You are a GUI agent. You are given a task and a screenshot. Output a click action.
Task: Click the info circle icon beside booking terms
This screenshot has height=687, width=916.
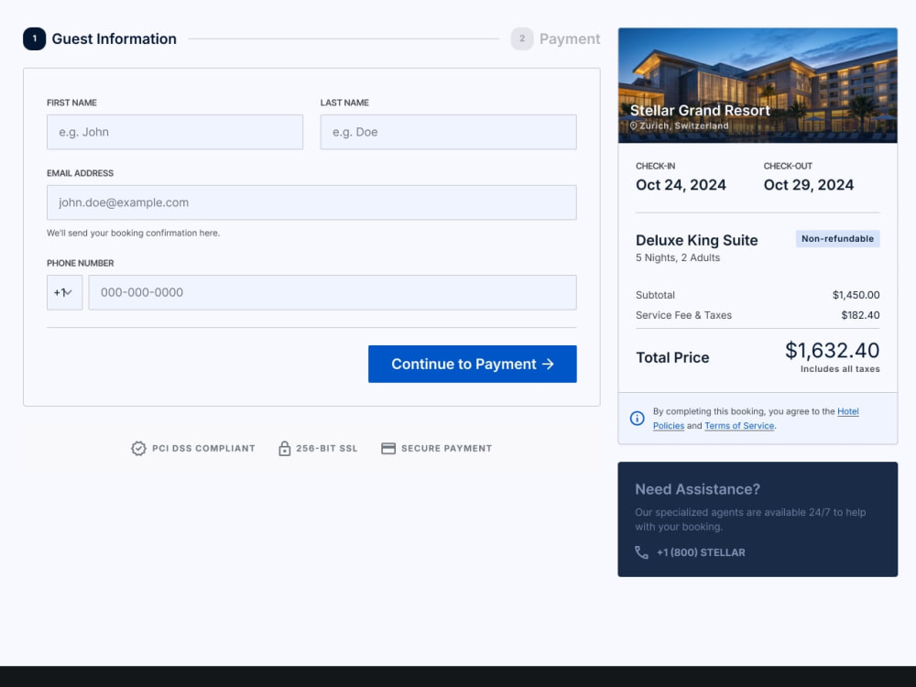coord(638,419)
